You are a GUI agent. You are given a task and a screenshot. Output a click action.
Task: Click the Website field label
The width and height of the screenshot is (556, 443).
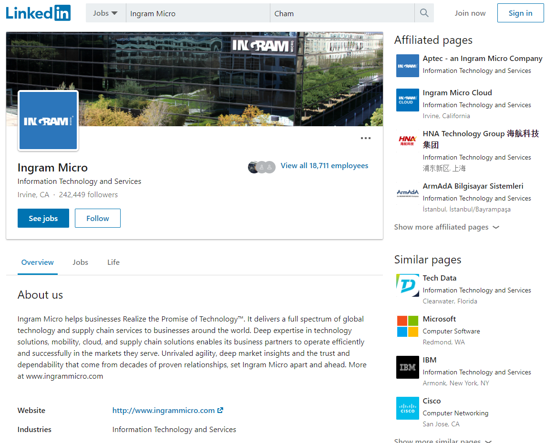point(31,411)
